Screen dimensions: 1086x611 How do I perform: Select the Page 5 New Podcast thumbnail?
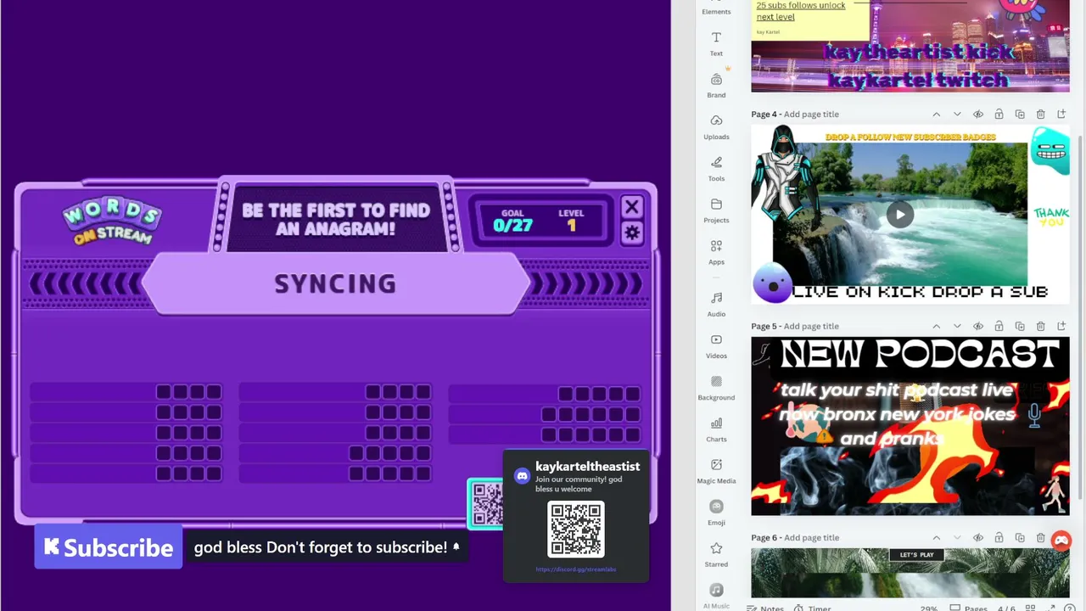point(910,426)
